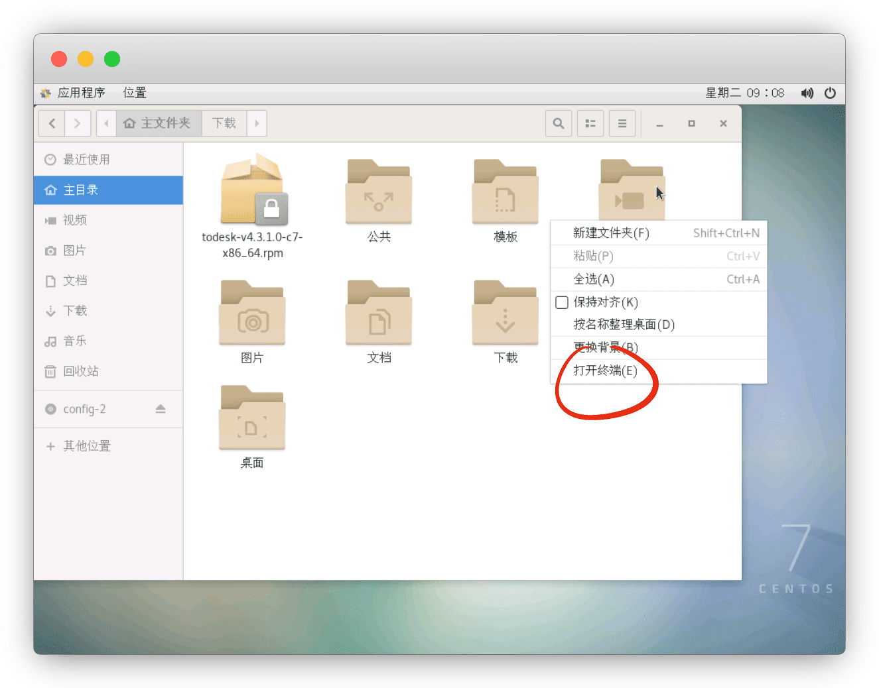Open the clock showing 星期二 09:08

tap(744, 93)
